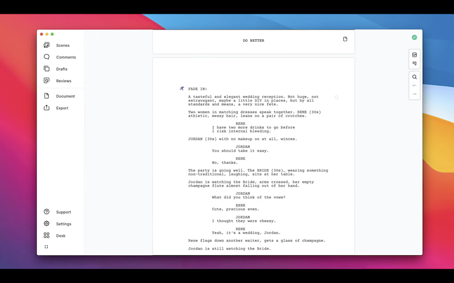Click the green sync status checkmark
The image size is (454, 283).
click(x=414, y=37)
